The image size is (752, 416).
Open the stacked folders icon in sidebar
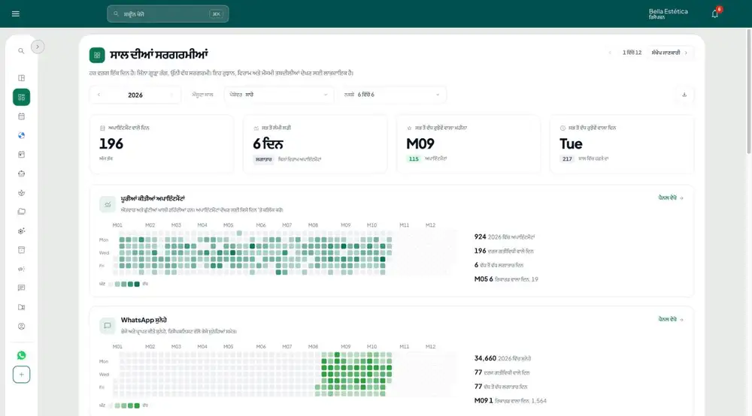click(x=21, y=212)
